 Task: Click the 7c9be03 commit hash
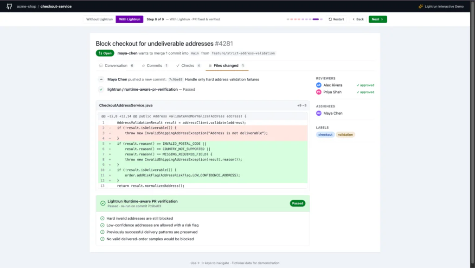tap(176, 80)
